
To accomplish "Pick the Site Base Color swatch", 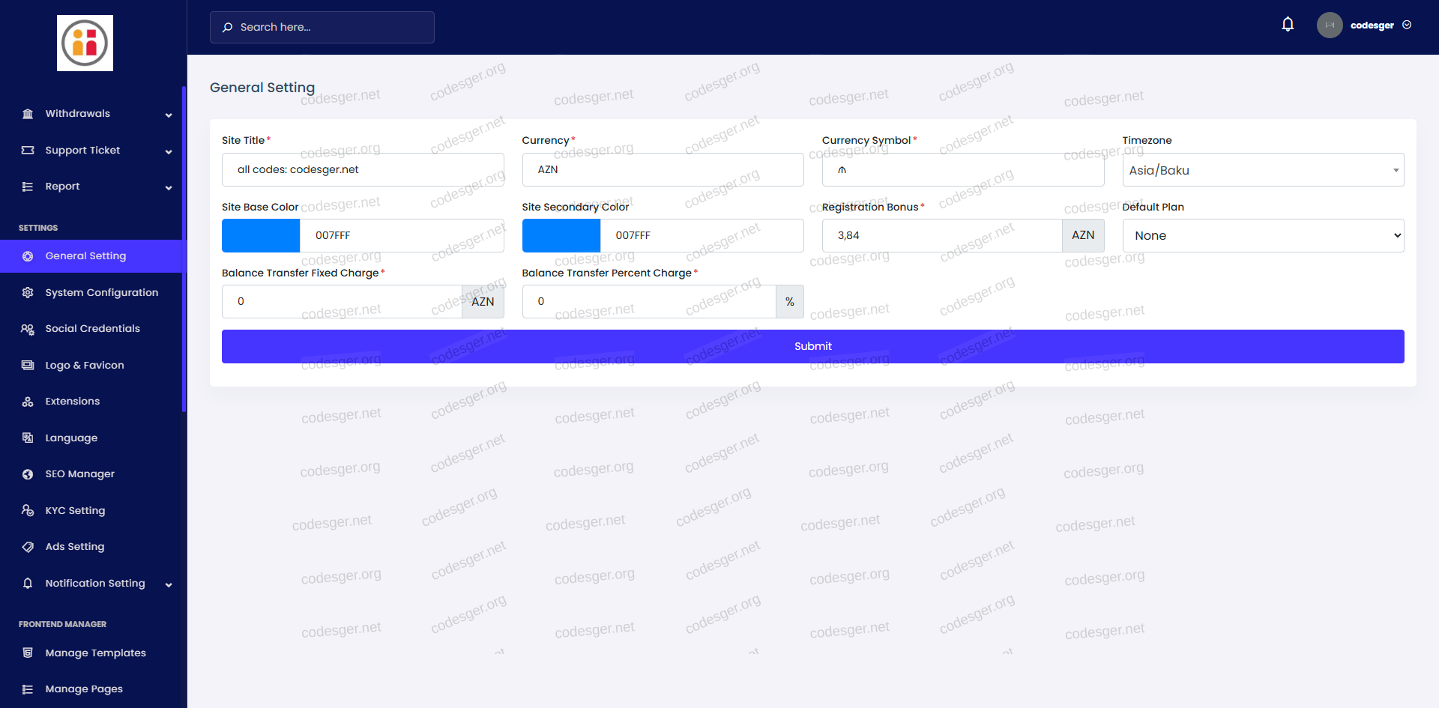I will [261, 235].
